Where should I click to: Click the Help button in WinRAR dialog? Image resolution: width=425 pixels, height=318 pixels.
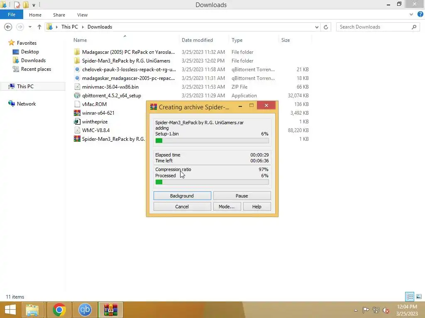coord(257,207)
